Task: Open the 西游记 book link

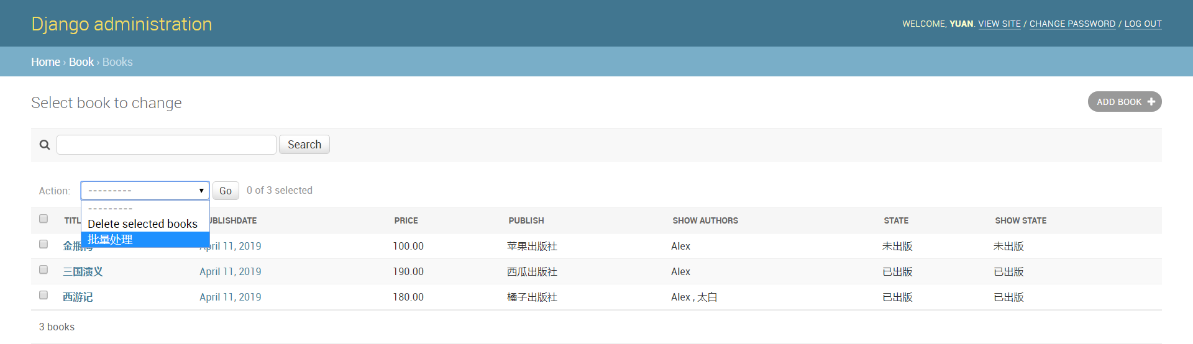Action: [x=78, y=297]
